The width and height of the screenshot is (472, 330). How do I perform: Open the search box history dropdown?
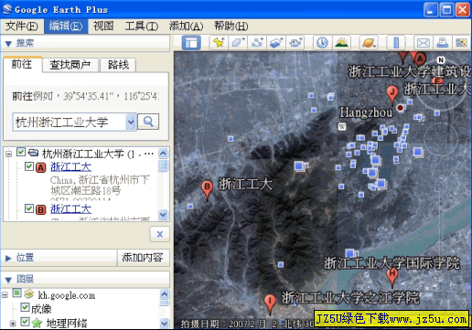tap(131, 122)
